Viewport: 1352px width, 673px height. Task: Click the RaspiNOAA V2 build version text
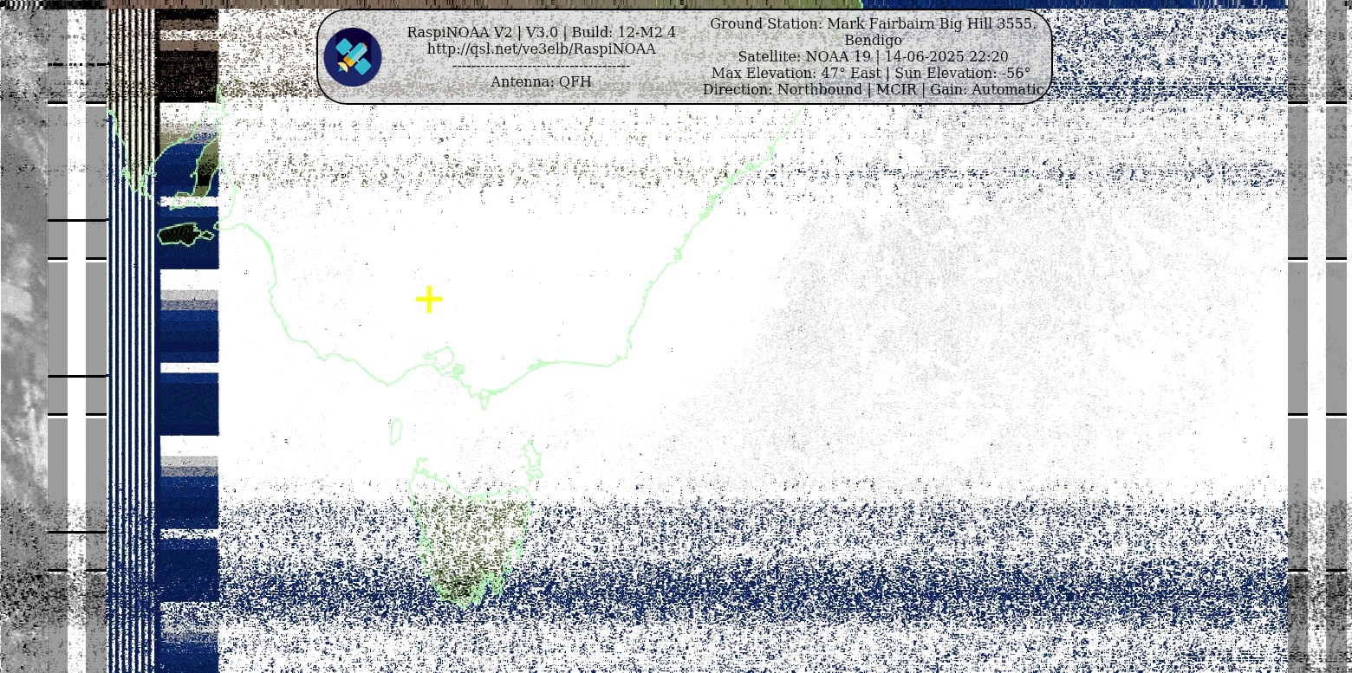tap(541, 33)
